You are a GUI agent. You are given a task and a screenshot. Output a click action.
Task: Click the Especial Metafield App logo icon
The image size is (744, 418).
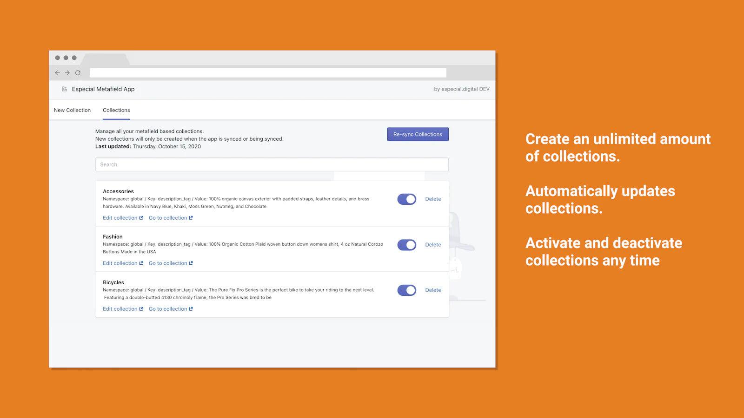63,89
